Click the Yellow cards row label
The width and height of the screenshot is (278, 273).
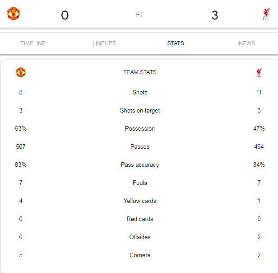(140, 201)
